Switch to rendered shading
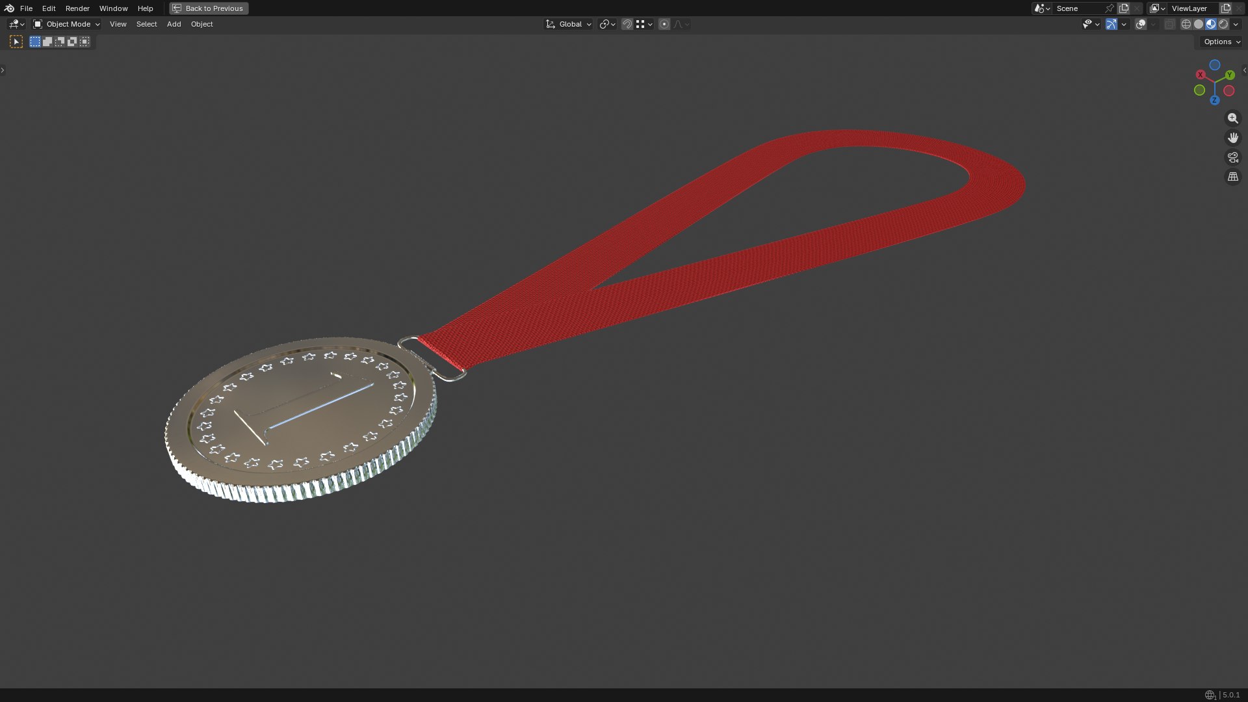The image size is (1248, 702). 1223,24
